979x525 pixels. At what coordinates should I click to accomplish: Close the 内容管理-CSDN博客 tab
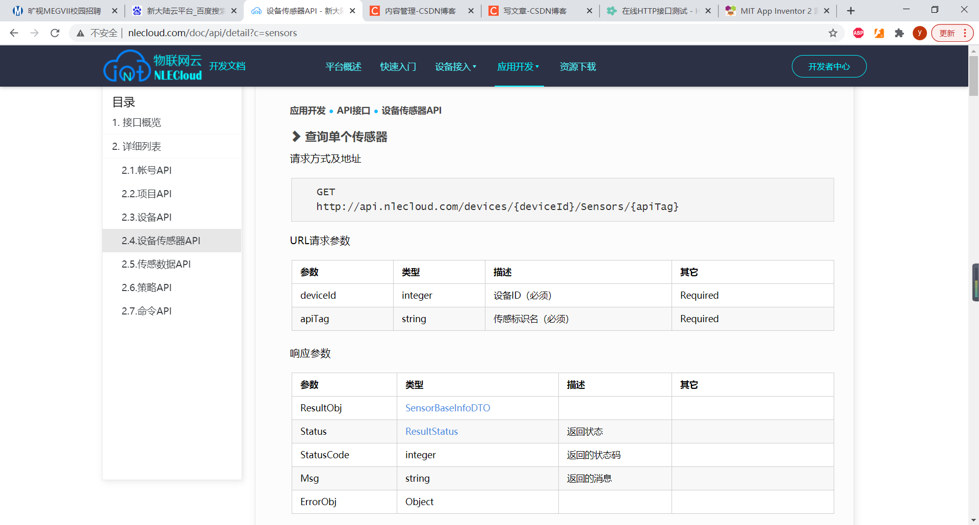coord(471,11)
